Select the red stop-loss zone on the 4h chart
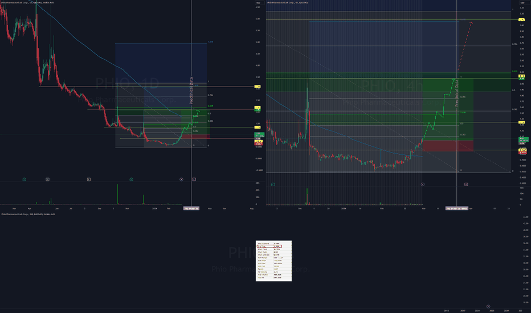Image resolution: width=531 pixels, height=313 pixels. [x=448, y=146]
